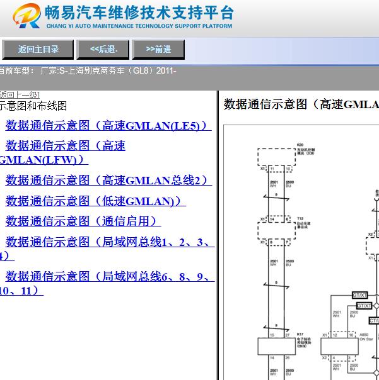Click the schematic title 数据通信示意图 heading
The width and height of the screenshot is (379, 380).
point(301,104)
